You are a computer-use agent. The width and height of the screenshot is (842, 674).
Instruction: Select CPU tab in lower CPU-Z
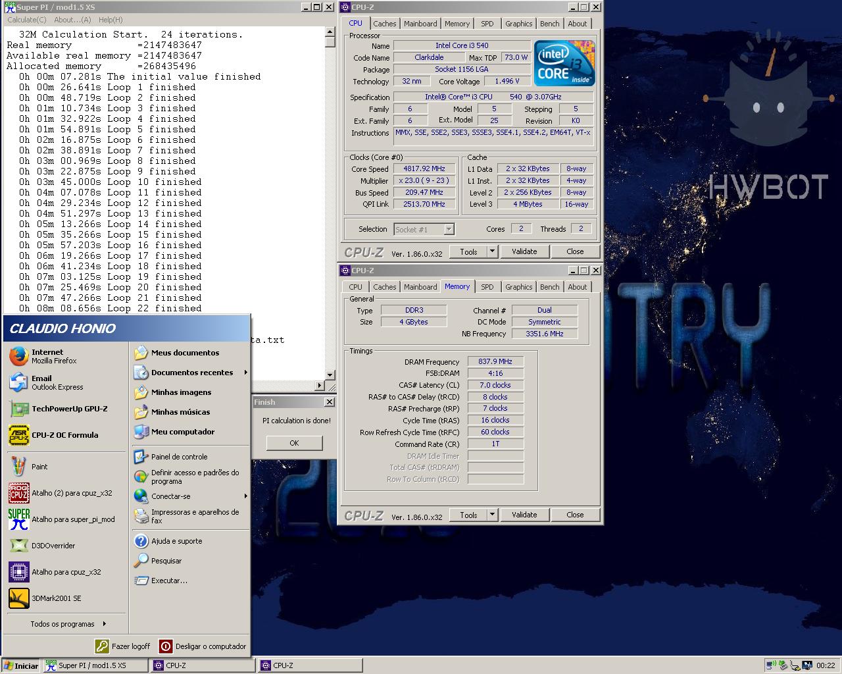355,287
